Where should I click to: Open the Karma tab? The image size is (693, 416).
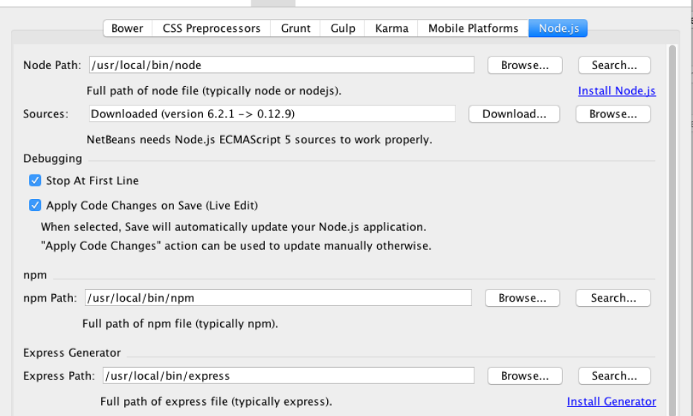click(x=392, y=28)
